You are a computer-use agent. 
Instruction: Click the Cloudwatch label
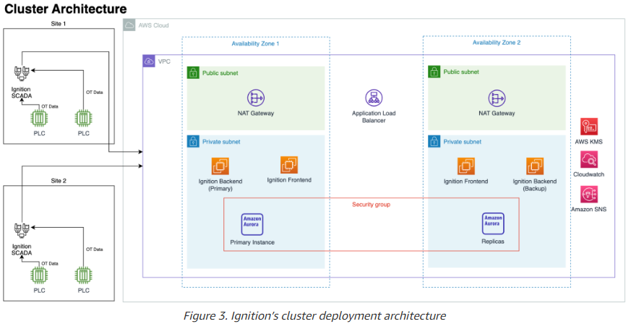point(589,174)
